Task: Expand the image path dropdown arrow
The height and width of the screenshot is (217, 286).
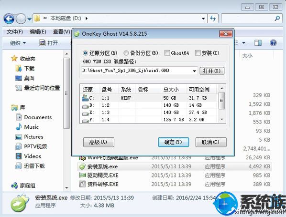Action: pyautogui.click(x=195, y=71)
